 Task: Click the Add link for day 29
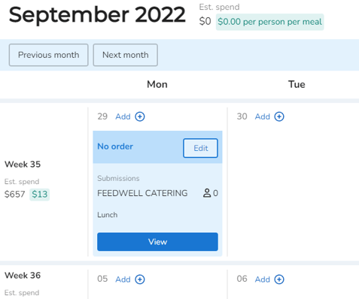(123, 116)
